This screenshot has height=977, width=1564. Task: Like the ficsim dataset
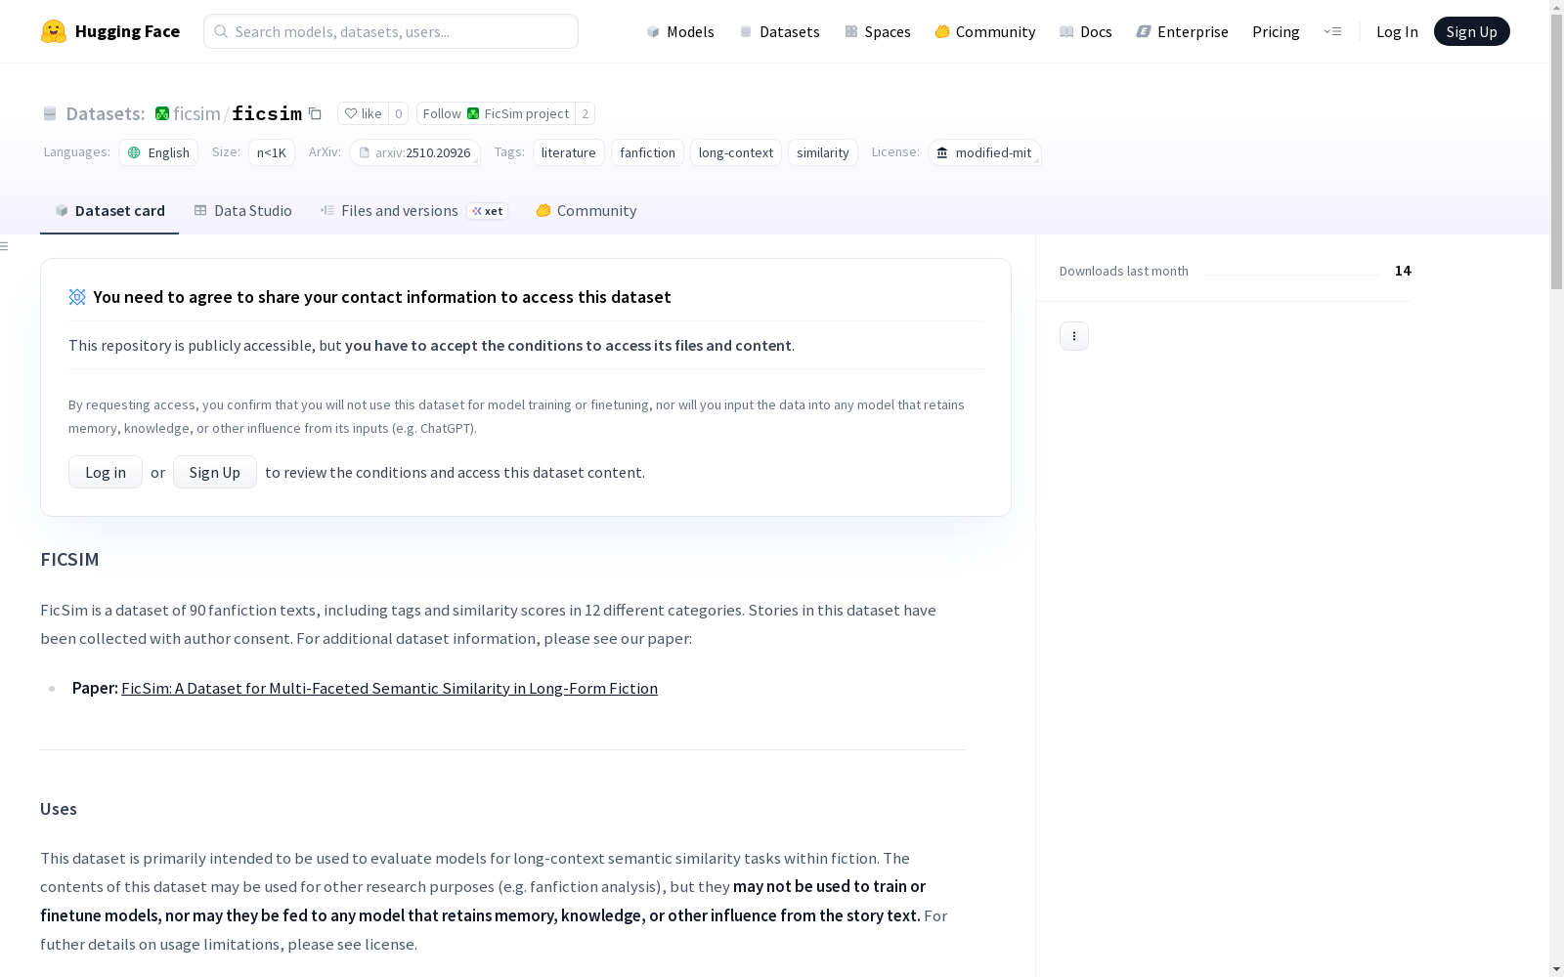point(363,113)
